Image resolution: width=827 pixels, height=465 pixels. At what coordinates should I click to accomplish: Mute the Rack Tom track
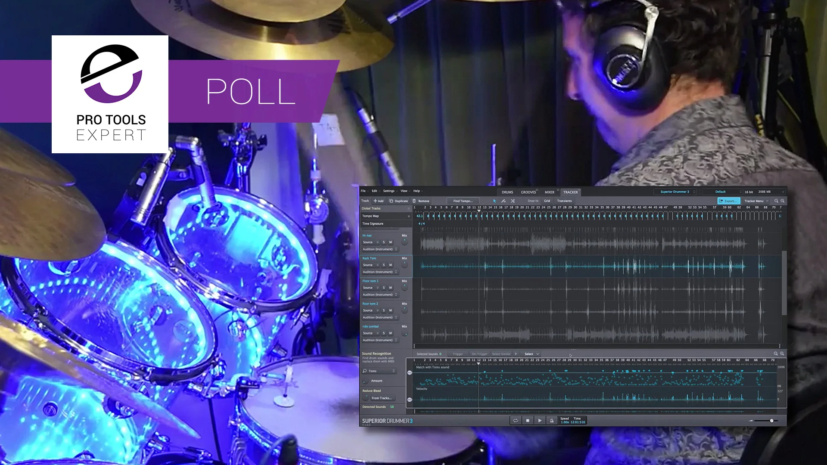coord(391,265)
